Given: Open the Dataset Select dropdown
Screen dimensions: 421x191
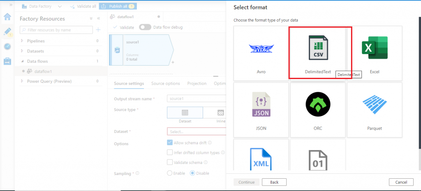Looking at the screenshot, I should 197,132.
